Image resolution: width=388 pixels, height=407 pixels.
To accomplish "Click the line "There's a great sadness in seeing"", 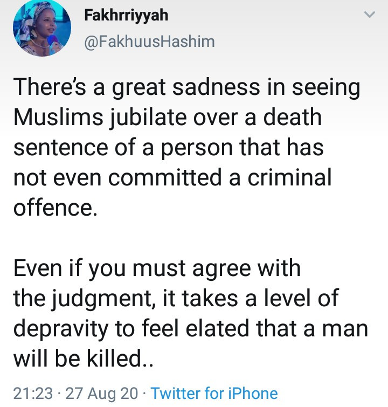I will tap(186, 87).
